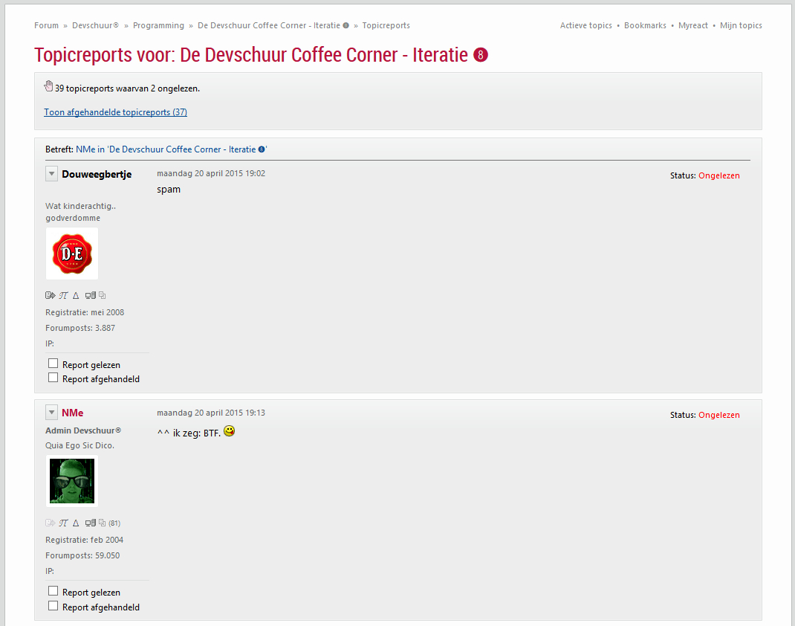795x626 pixels.
Task: Check 'Report gelezen' for Douweegbertje's report
Action: [x=53, y=364]
